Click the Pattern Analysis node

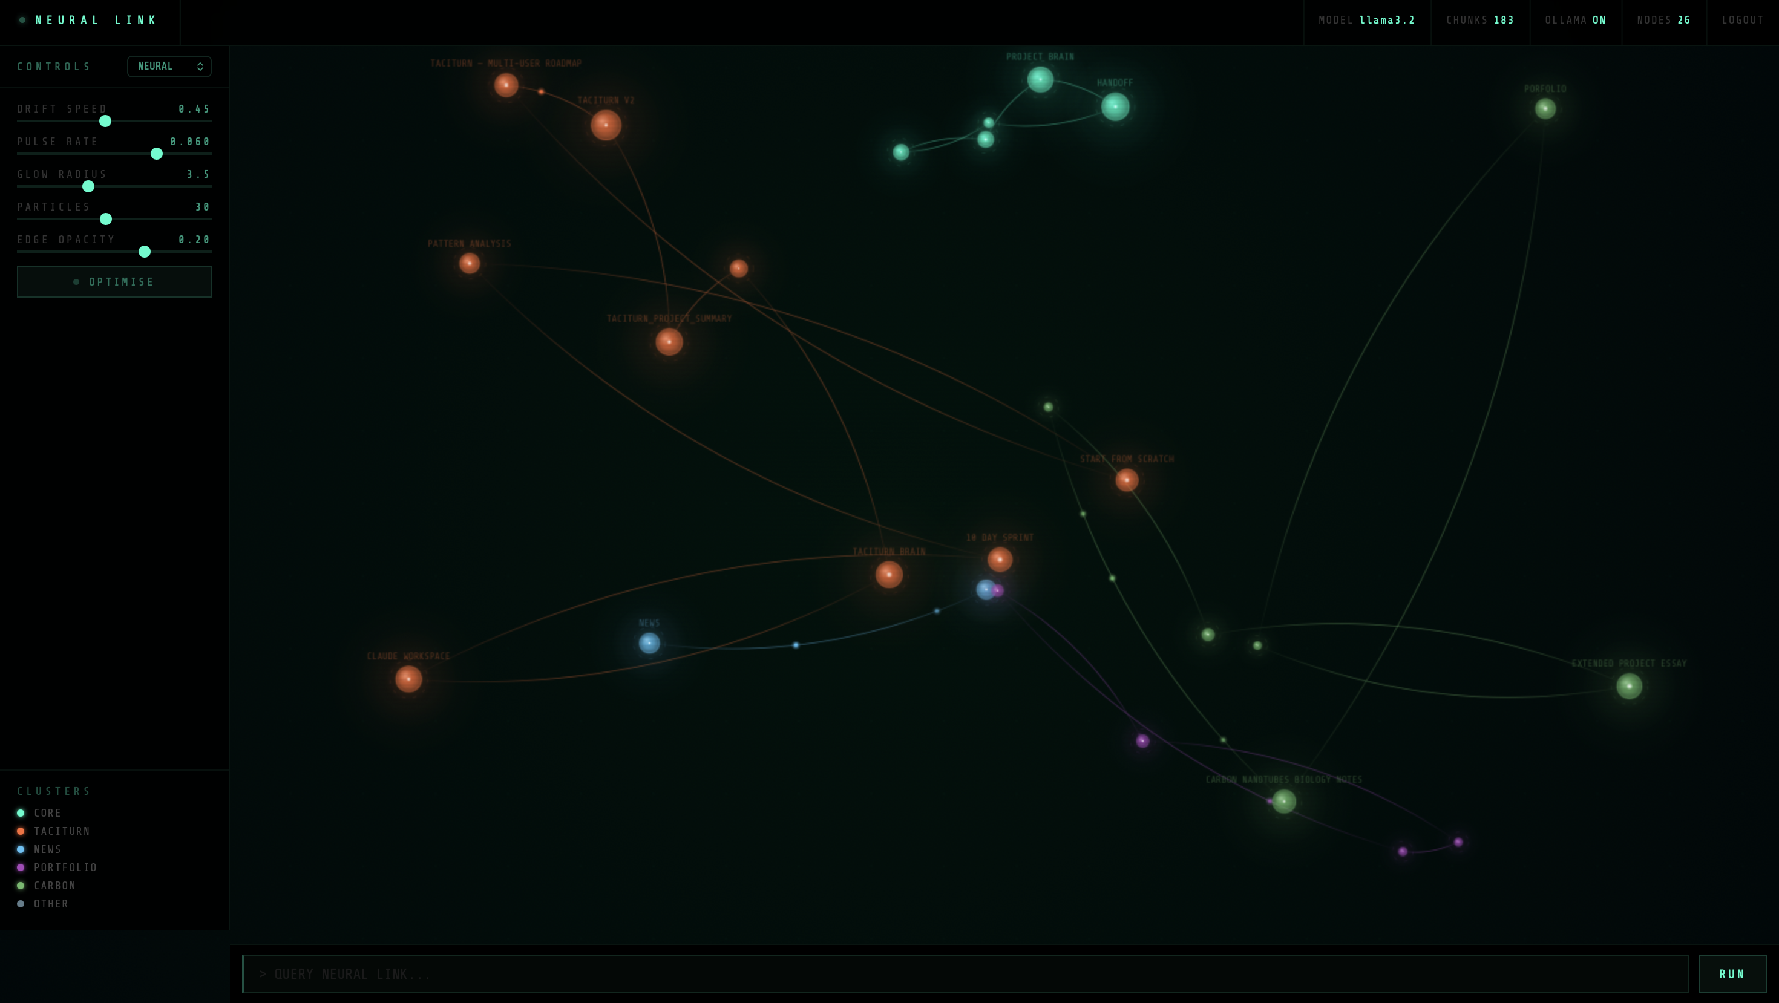tap(470, 263)
